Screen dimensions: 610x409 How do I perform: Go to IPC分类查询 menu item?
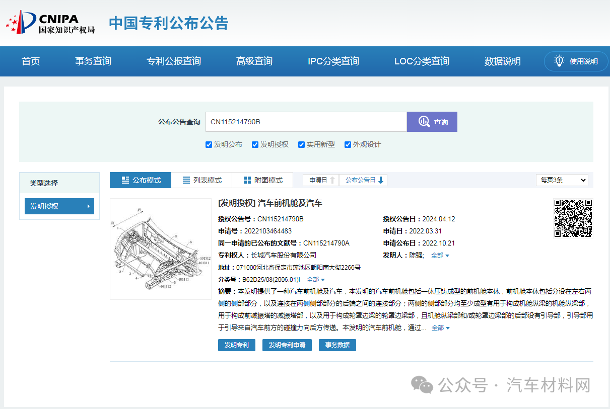click(x=333, y=61)
